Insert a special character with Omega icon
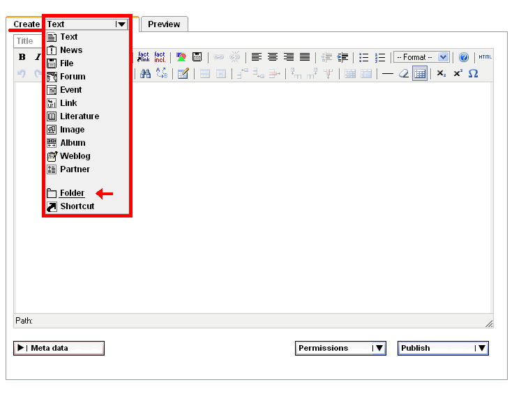The height and width of the screenshot is (403, 521). [473, 73]
